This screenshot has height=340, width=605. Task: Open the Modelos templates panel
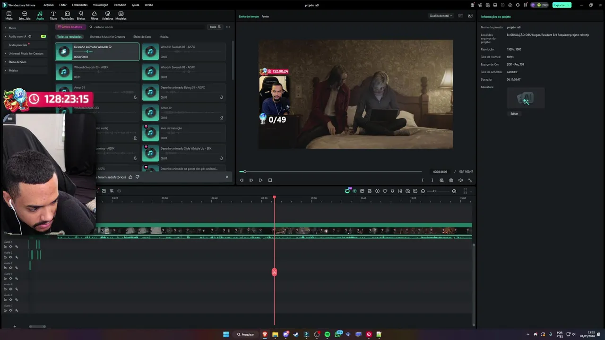(121, 16)
